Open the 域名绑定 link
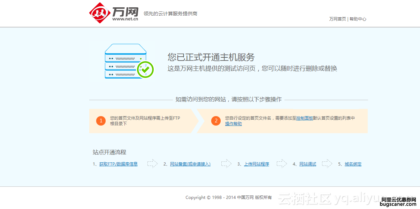420x209 pixels. click(353, 164)
